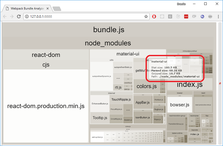Viewport: 223px width, 146px height.
Task: Open the AdBlock extension icon
Action: tap(154, 16)
